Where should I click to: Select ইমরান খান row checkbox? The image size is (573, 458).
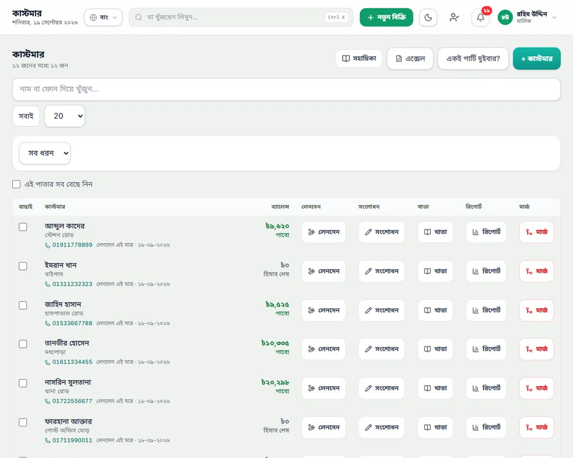tap(23, 266)
